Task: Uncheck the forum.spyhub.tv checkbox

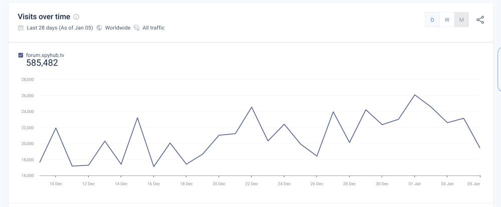Action: (x=21, y=55)
